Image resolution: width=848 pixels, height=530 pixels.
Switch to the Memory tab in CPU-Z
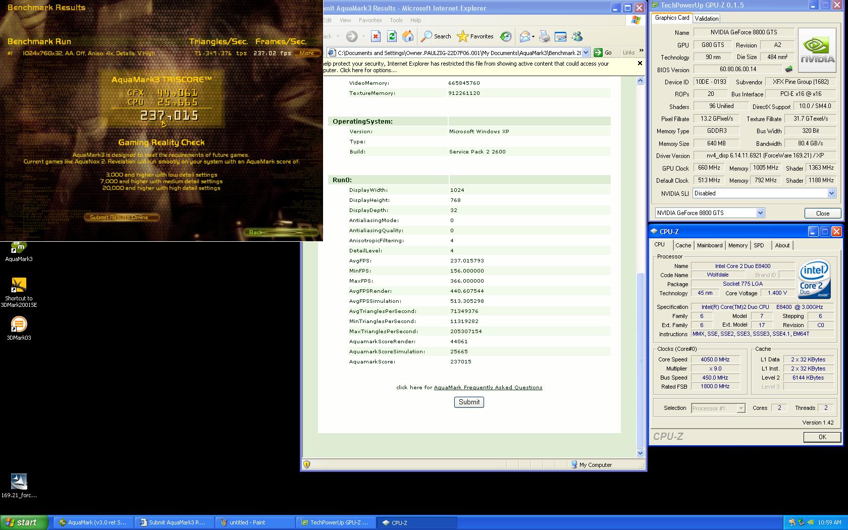pyautogui.click(x=737, y=245)
